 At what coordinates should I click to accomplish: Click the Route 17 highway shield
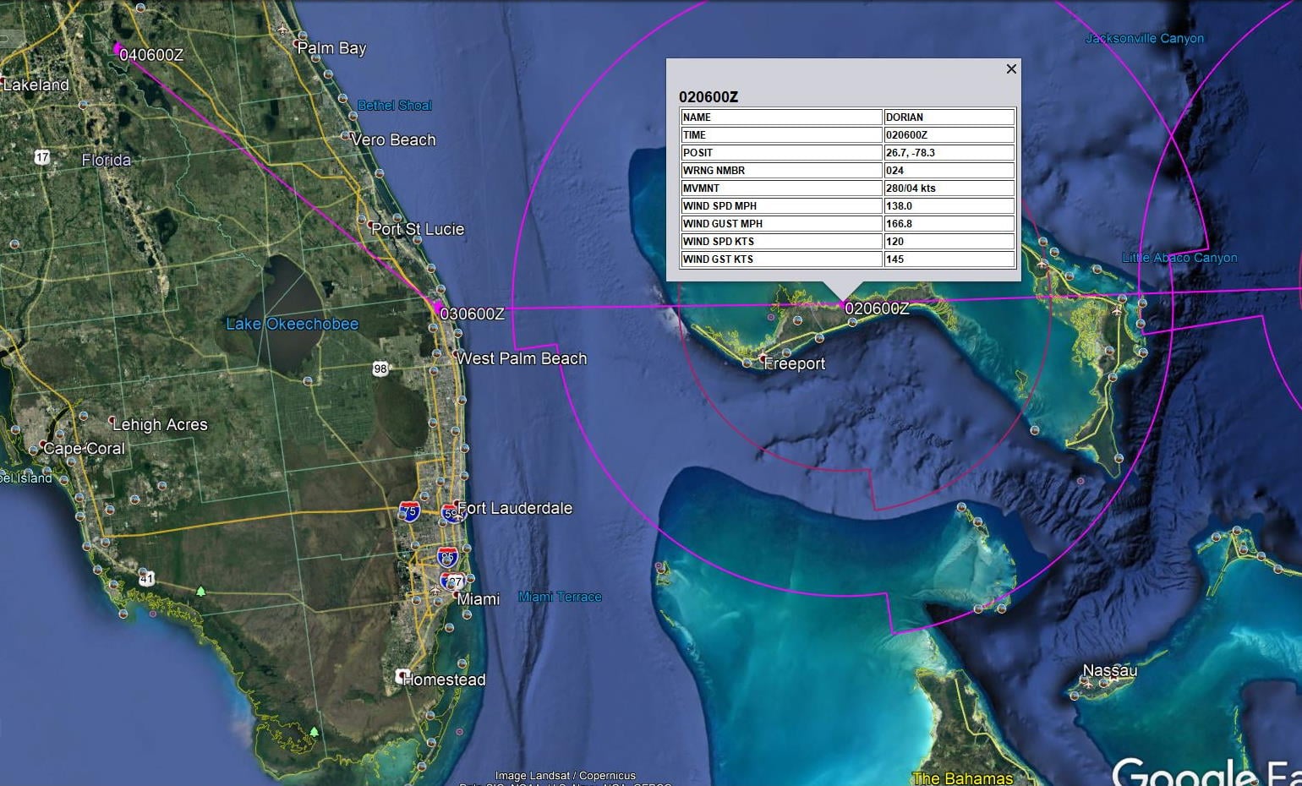42,157
